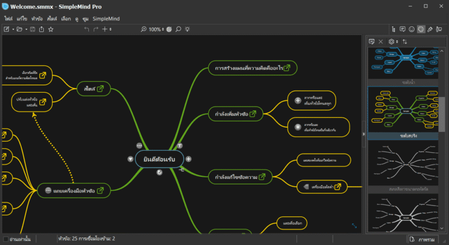Click style panel scroll down arrow
The height and width of the screenshot is (245, 449).
[x=442, y=228]
